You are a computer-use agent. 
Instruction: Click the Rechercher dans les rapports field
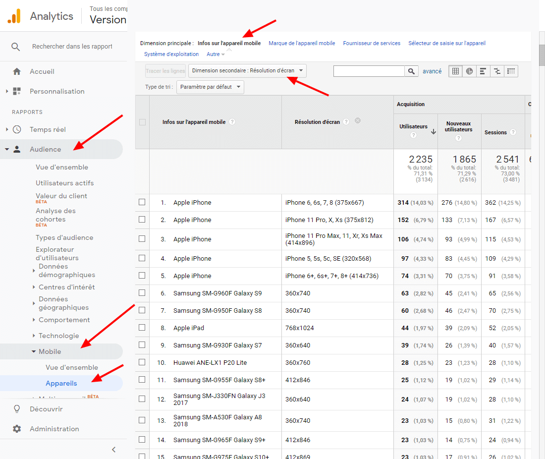click(72, 47)
